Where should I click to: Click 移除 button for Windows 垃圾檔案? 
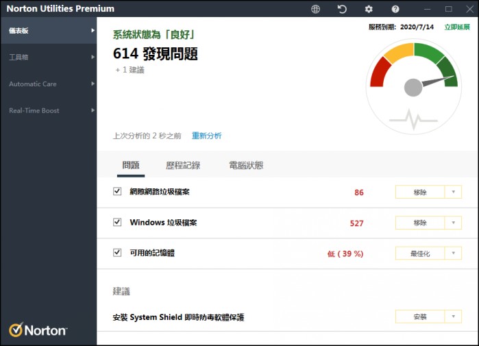(420, 223)
